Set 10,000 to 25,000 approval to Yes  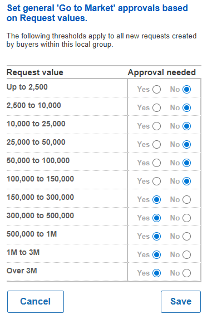click(x=156, y=126)
